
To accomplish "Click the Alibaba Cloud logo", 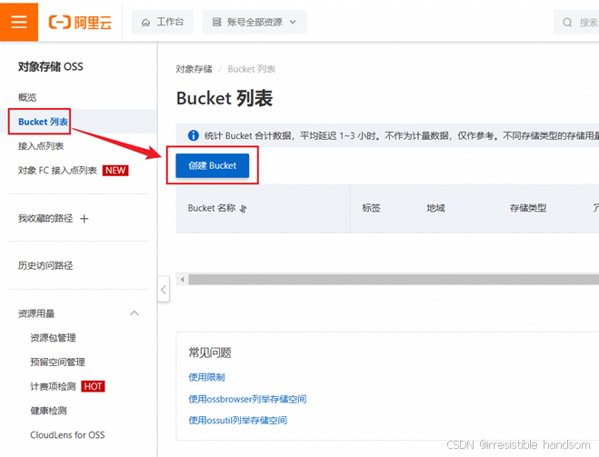I will point(80,23).
